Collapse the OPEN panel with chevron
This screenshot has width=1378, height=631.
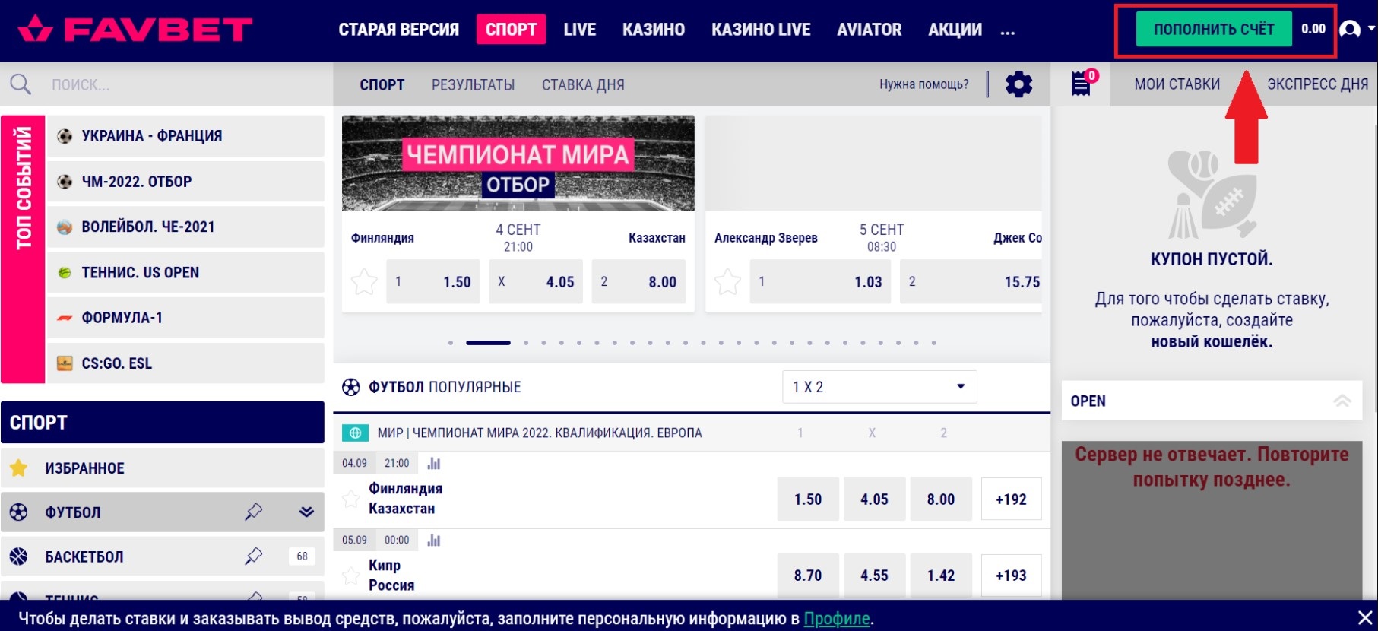click(1342, 401)
